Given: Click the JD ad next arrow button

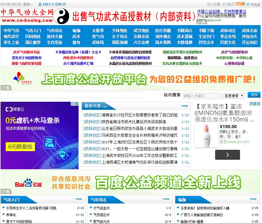Looking at the screenshot, I should 227,155.
